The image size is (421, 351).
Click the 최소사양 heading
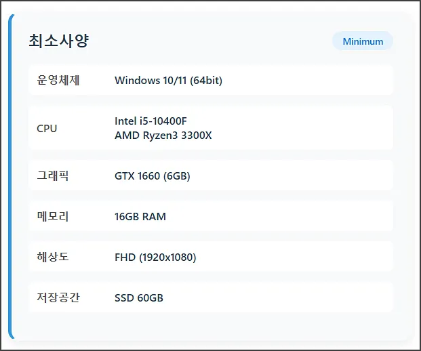coord(58,41)
